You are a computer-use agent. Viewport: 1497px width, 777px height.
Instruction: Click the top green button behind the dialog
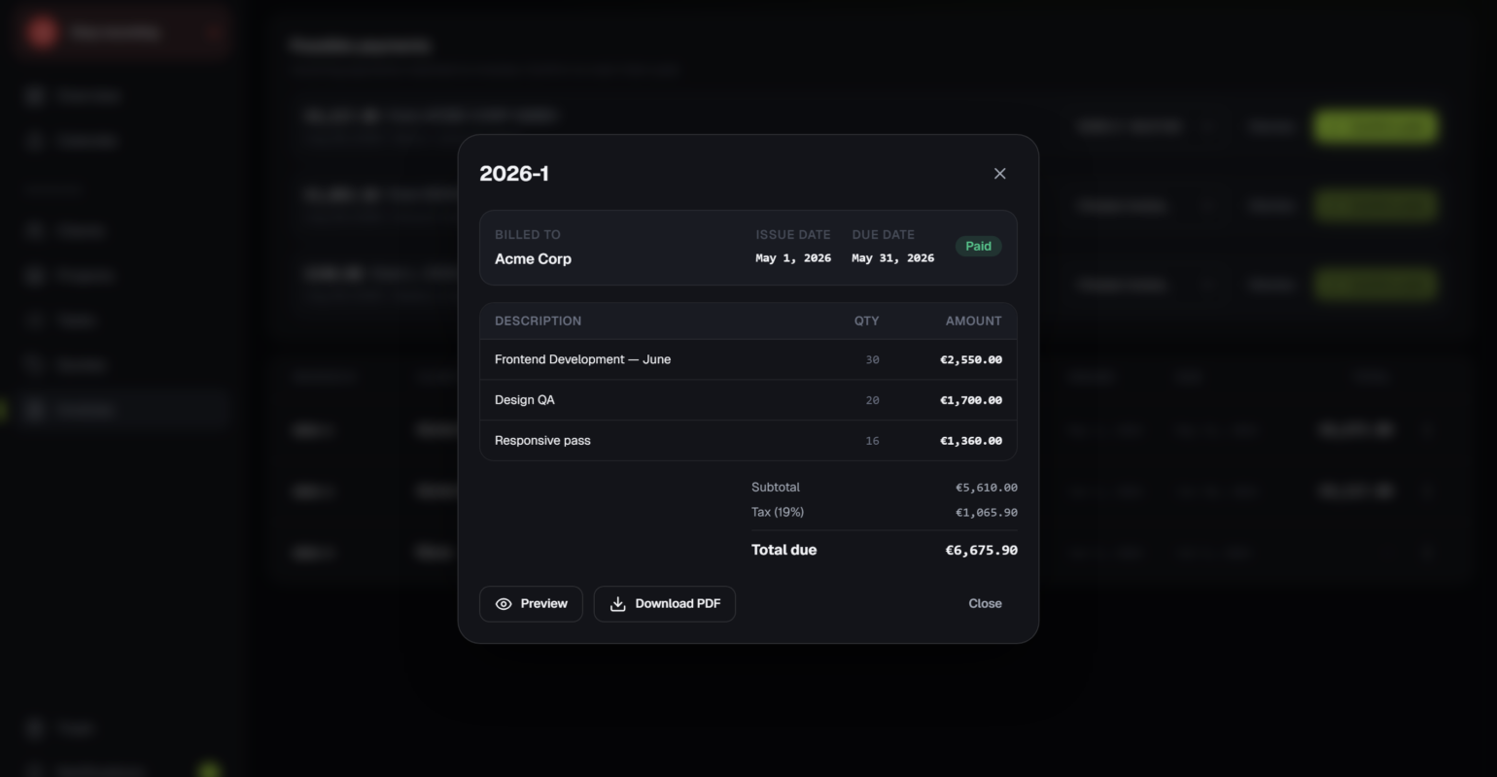[x=1375, y=126]
